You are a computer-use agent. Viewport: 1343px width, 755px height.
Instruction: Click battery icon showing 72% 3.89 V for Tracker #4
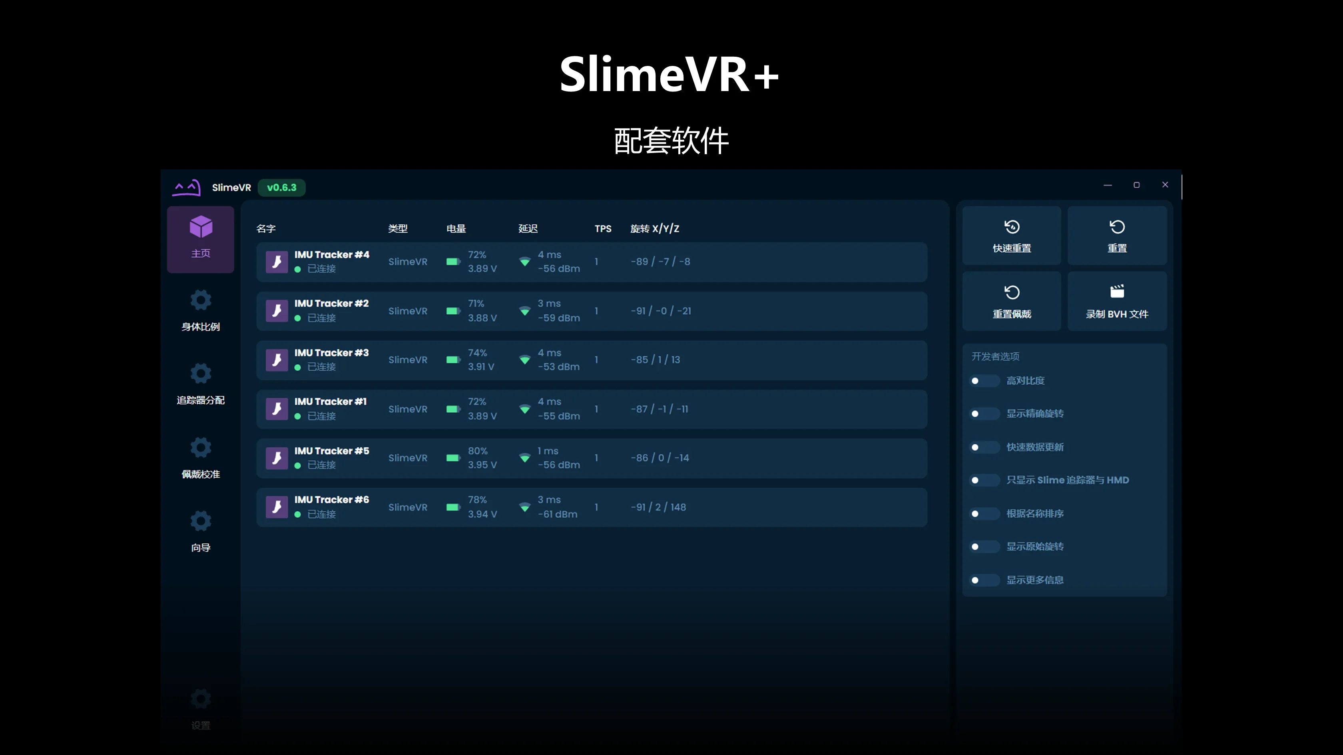[454, 262]
